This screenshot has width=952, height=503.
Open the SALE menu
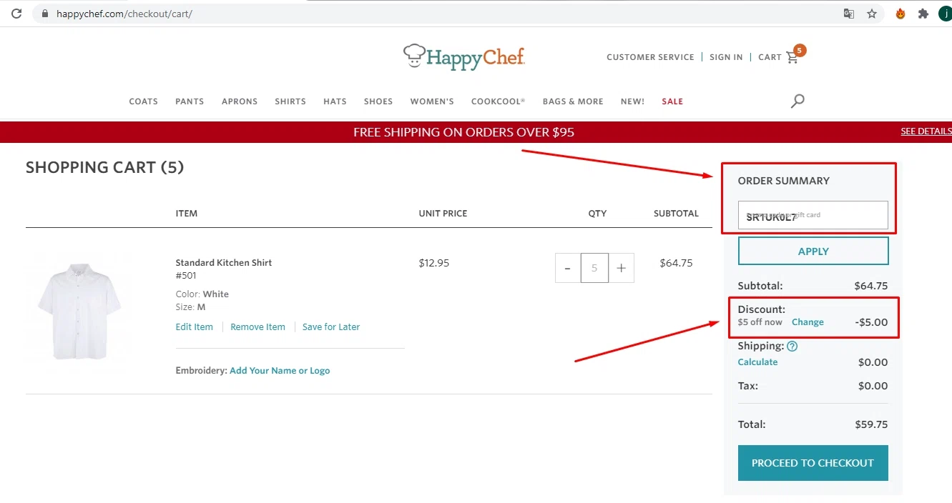672,101
